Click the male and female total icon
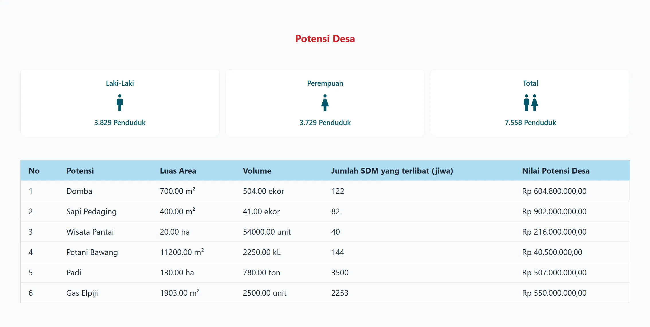This screenshot has width=650, height=327. pyautogui.click(x=530, y=103)
